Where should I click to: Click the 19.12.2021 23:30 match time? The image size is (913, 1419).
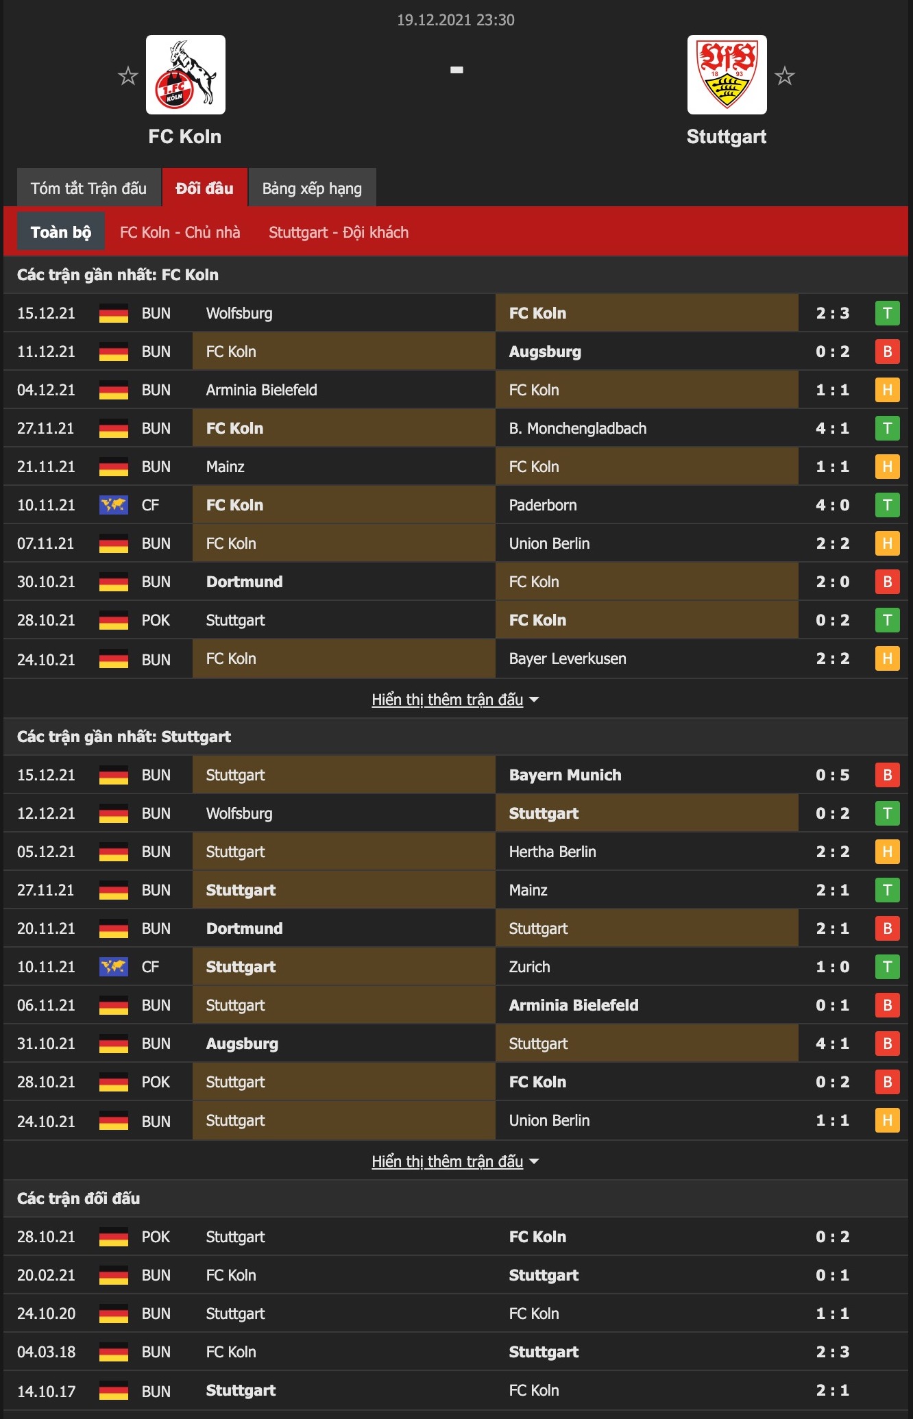click(456, 20)
